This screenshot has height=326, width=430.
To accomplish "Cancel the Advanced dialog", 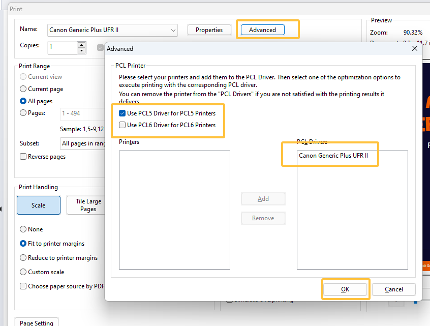I will pos(393,289).
